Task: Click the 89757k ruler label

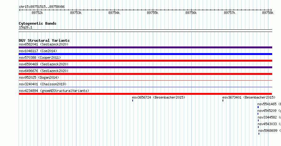Action: 230,13
